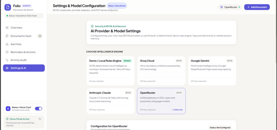Choose Groq Cloud engine card
Viewport: 277px width, 130px height.
(x=161, y=71)
